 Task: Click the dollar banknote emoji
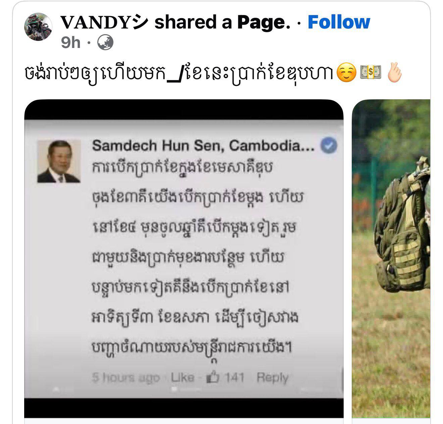point(371,72)
